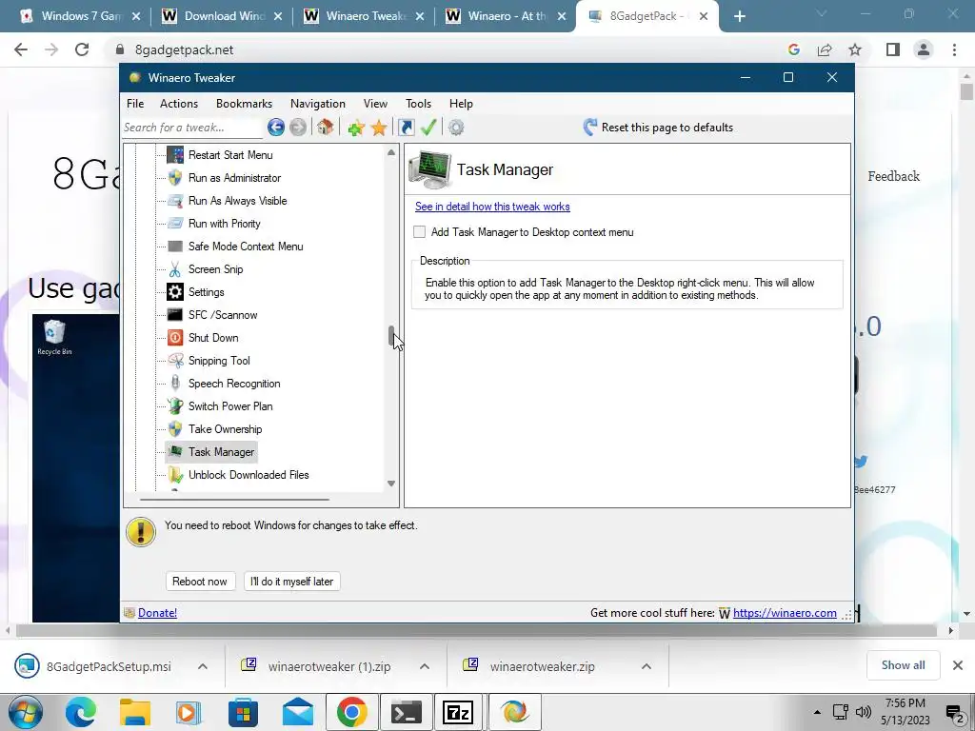Open Chrome three-dot menu
This screenshot has height=731, width=975.
[x=954, y=49]
